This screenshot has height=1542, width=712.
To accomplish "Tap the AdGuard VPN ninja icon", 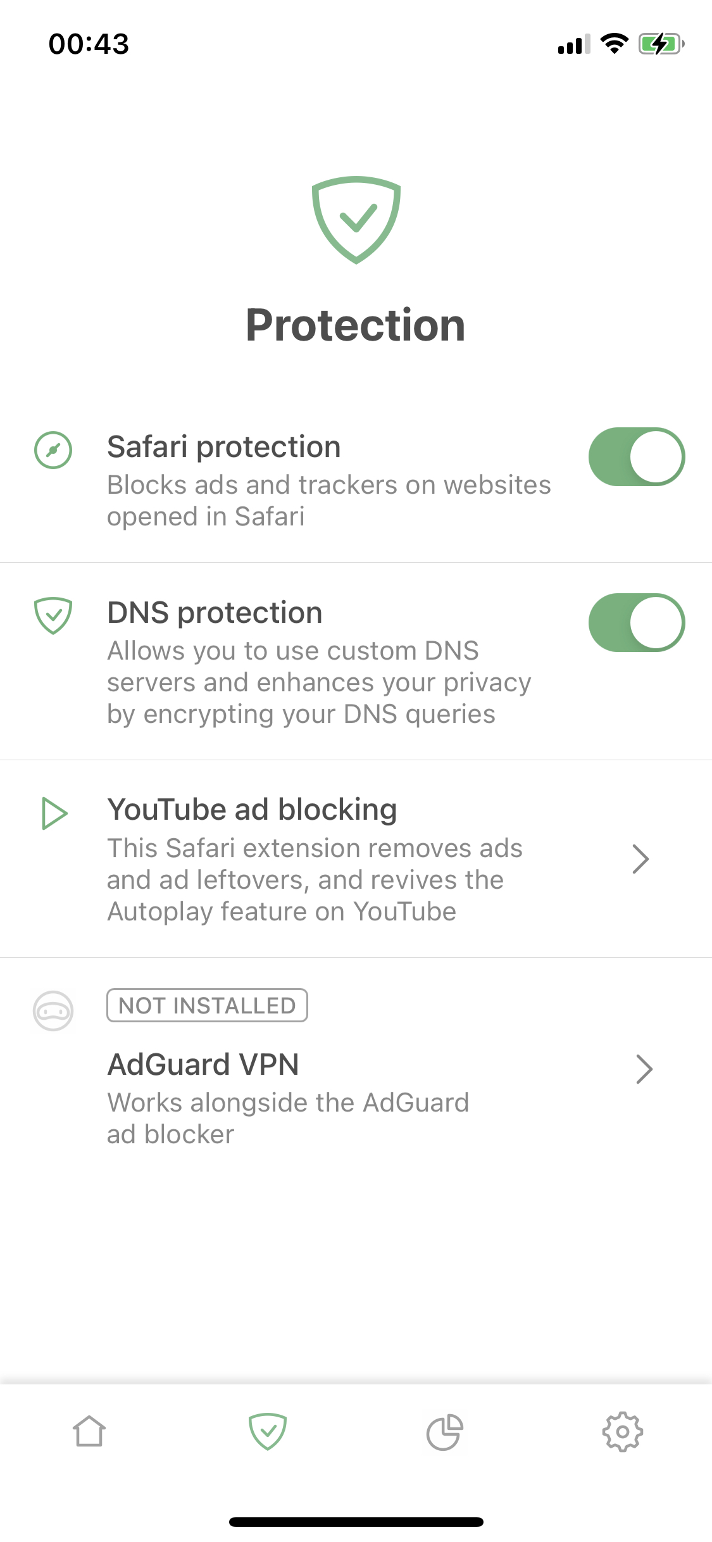I will (53, 1011).
